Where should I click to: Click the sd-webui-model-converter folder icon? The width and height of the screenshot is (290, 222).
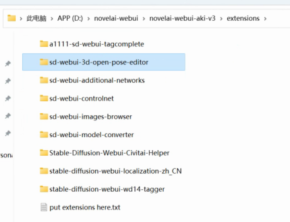[x=44, y=135]
